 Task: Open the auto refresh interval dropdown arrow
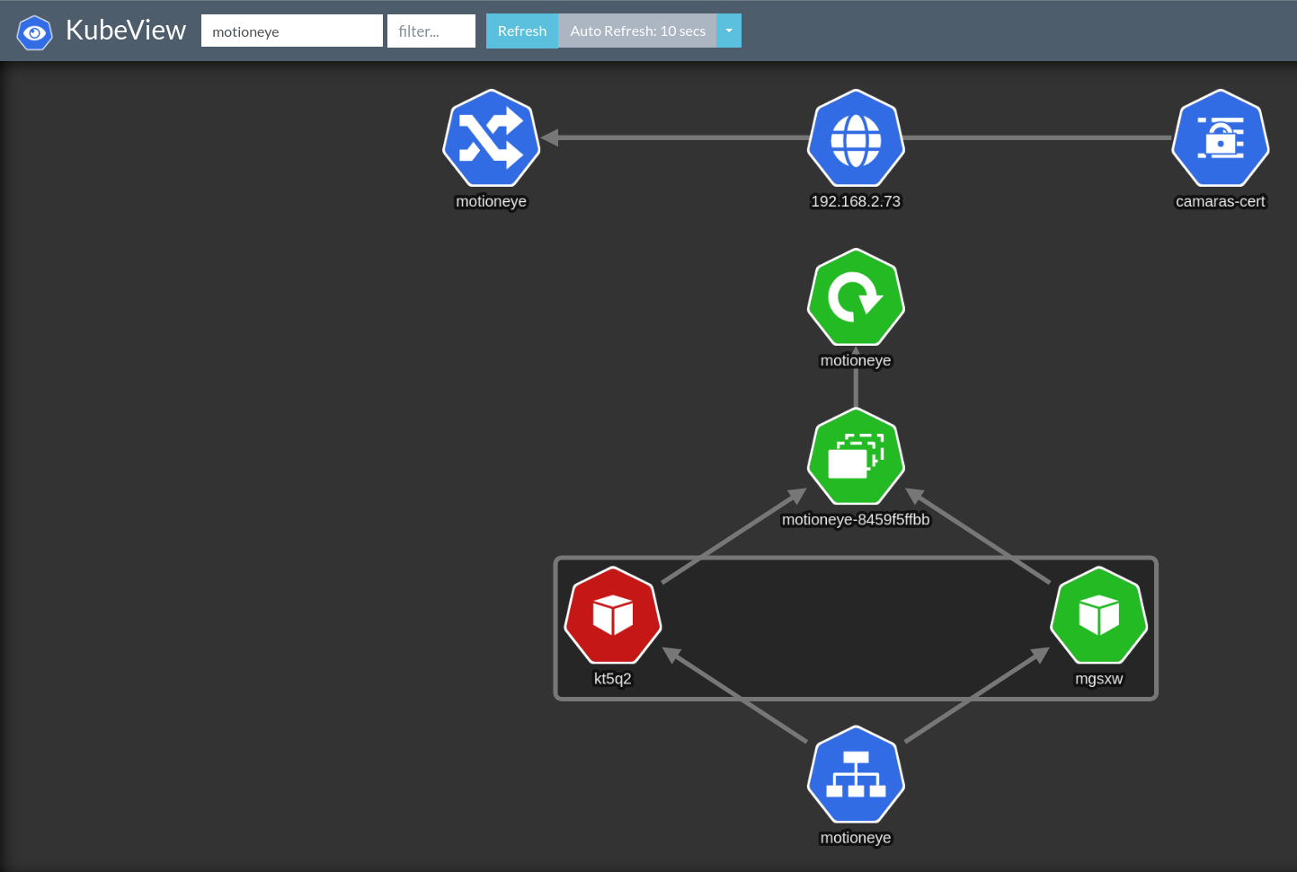(729, 31)
